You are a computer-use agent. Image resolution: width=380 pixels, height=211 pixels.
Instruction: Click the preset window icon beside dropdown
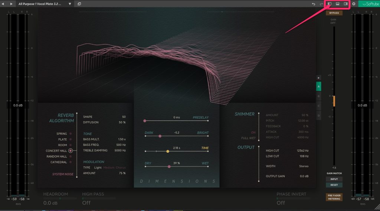click(x=79, y=4)
